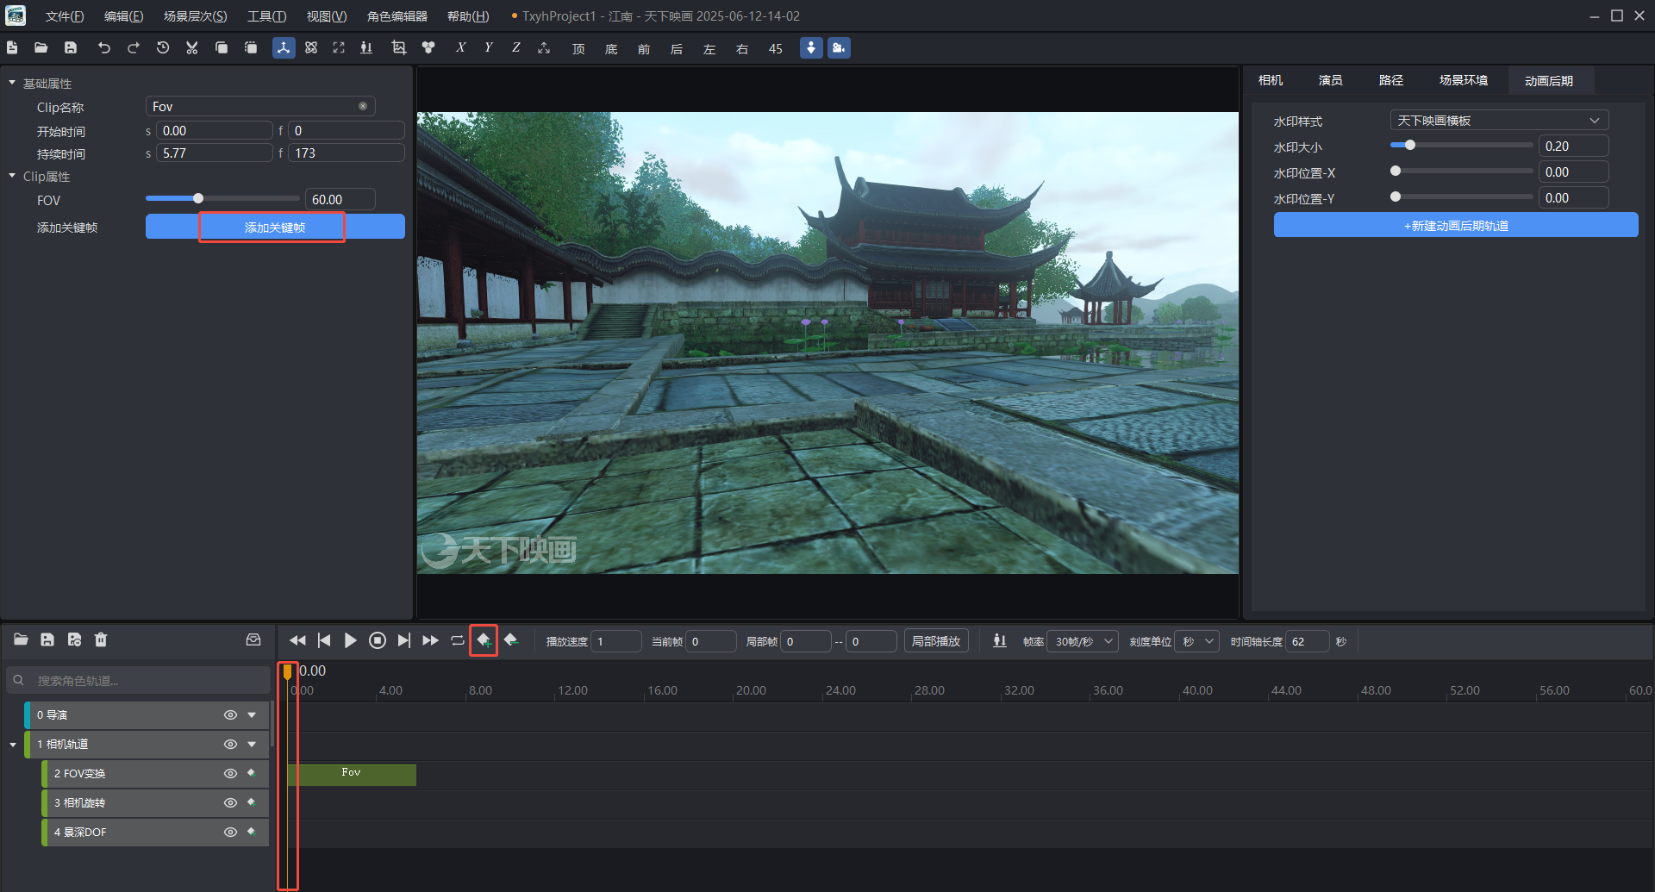Switch to the 路径 tab
This screenshot has height=892, width=1655.
1391,80
